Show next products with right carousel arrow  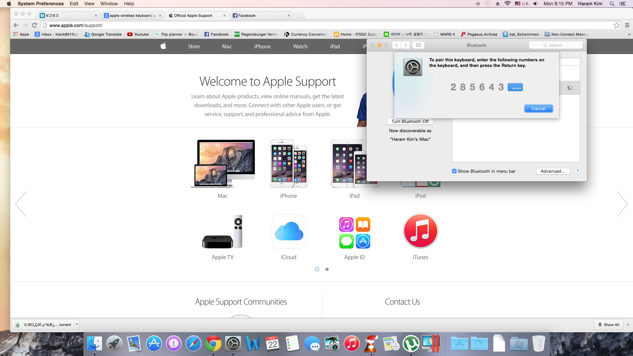pyautogui.click(x=622, y=204)
